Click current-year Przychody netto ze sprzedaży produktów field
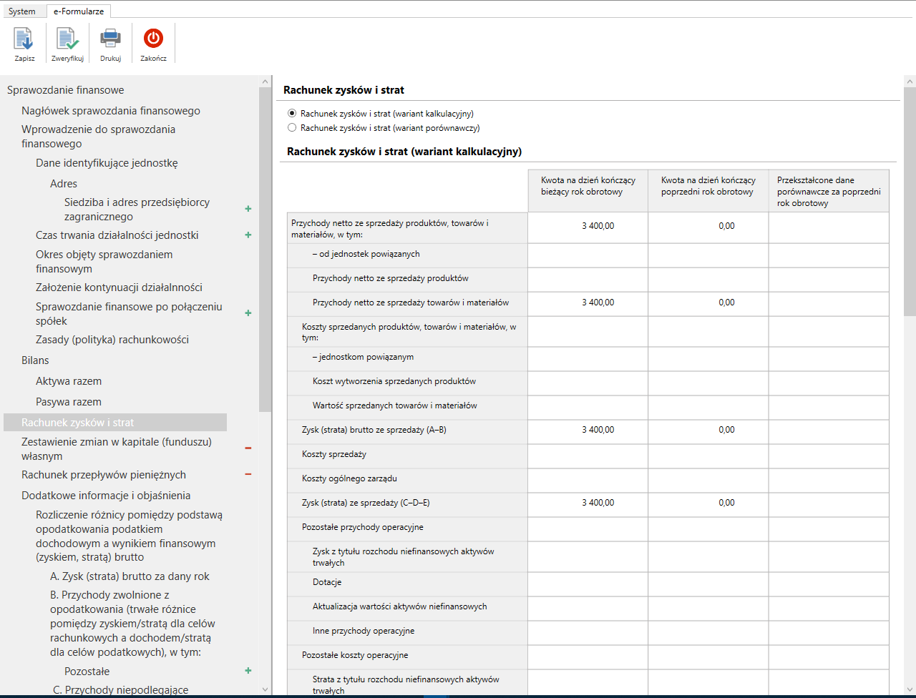 588,280
